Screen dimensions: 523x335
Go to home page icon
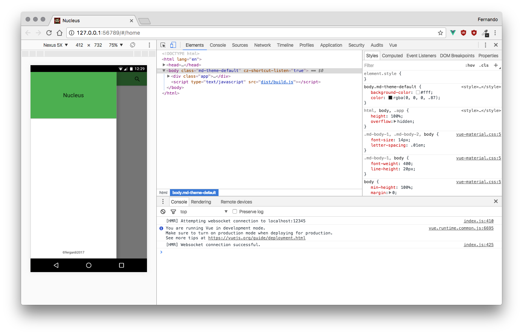click(x=60, y=33)
